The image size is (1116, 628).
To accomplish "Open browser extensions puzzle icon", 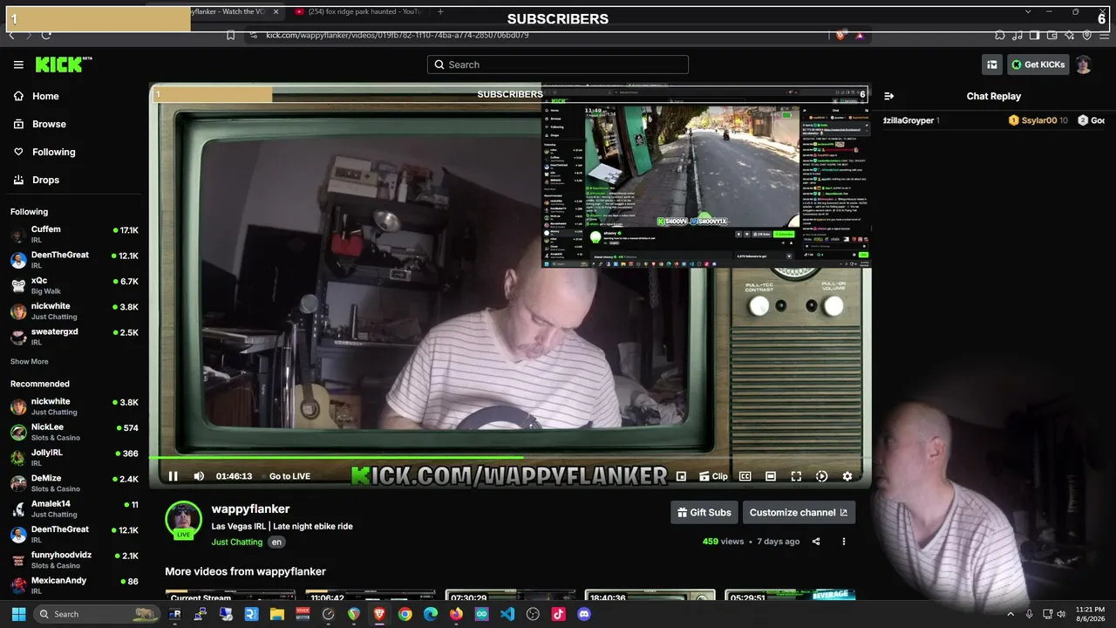I will point(1000,35).
